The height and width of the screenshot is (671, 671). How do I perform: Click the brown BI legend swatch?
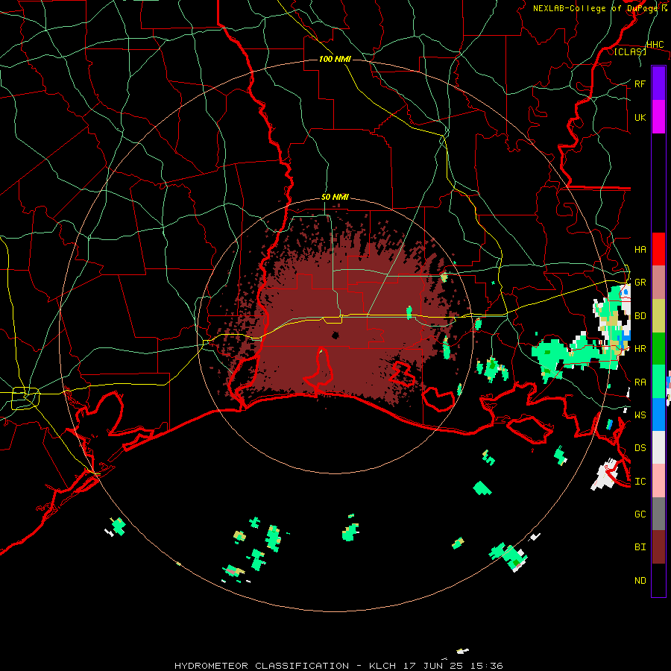(x=658, y=547)
